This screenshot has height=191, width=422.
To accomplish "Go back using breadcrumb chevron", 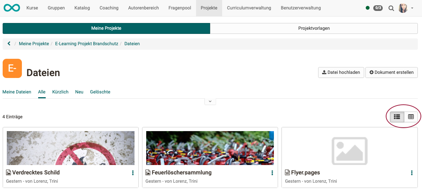I will [x=9, y=43].
